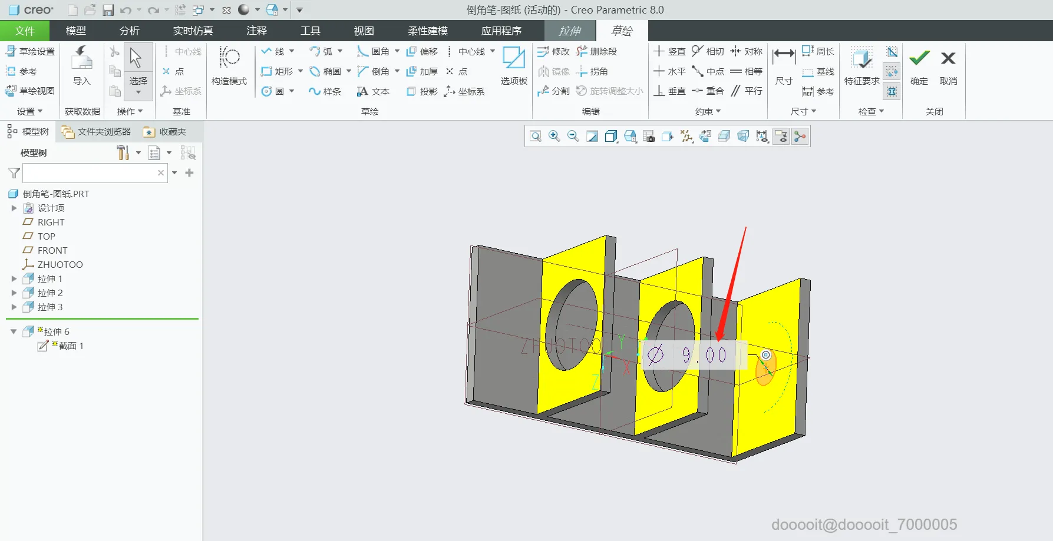The height and width of the screenshot is (541, 1053).
Task: Click the model tree filter input field
Action: point(90,173)
